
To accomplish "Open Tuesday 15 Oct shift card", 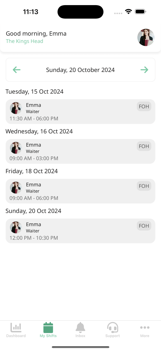I will (x=80, y=112).
